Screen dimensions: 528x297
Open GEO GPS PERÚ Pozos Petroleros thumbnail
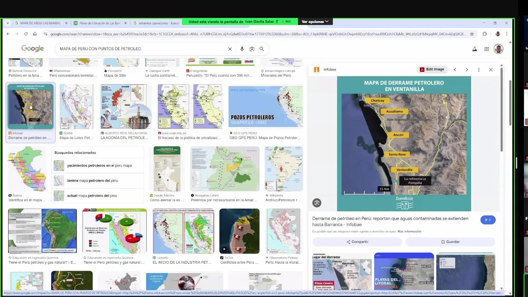(266, 107)
